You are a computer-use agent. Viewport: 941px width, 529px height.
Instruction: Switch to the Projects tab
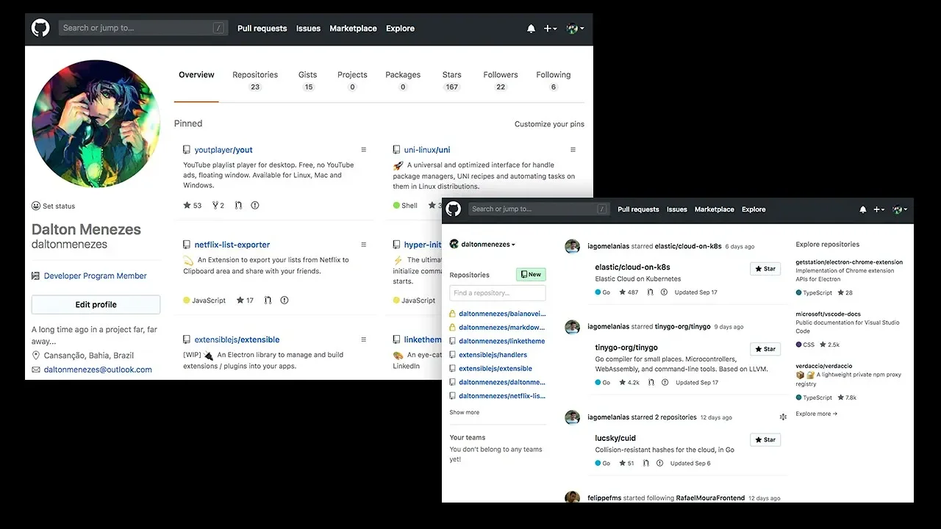pos(352,81)
